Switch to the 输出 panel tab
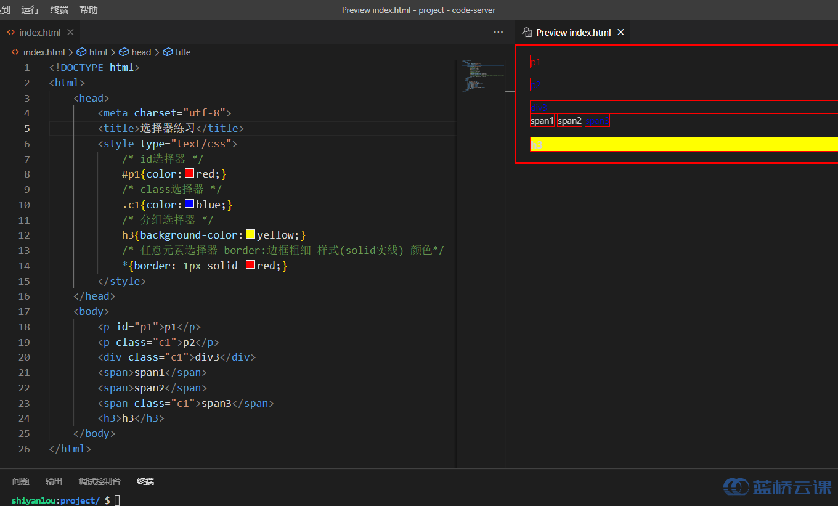This screenshot has height=506, width=838. pos(54,481)
